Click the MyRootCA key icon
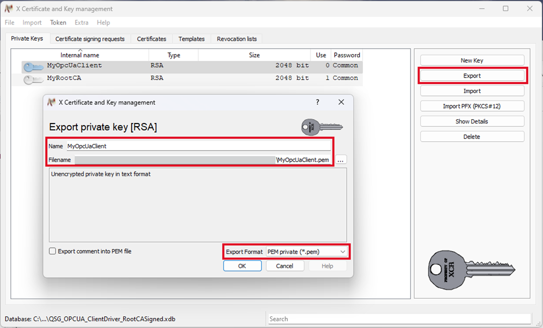The image size is (543, 328). [34, 79]
